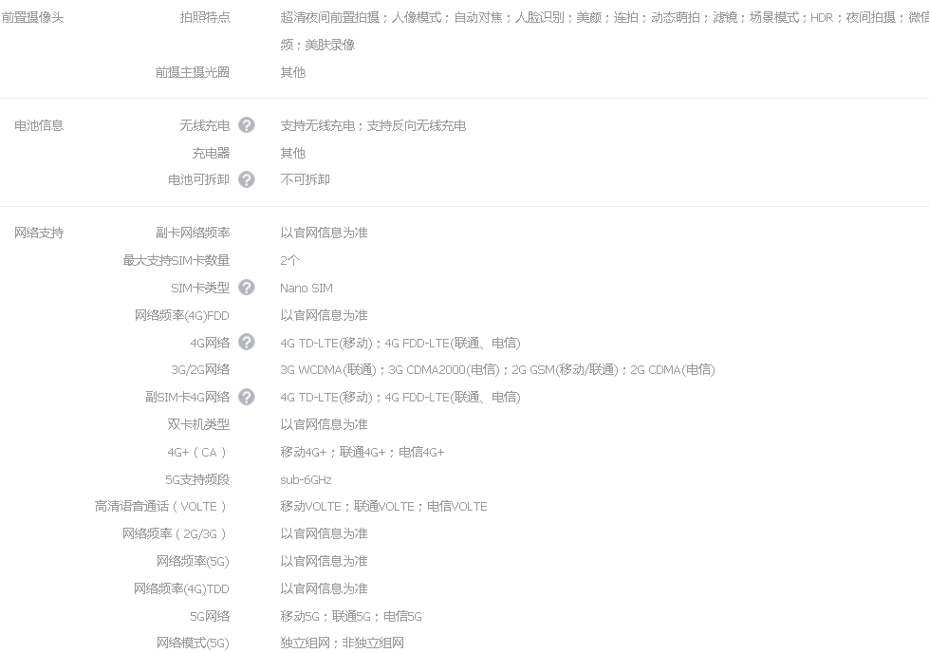Click the 最大支持SIM卡数量 label
This screenshot has height=653, width=929.
tap(176, 260)
